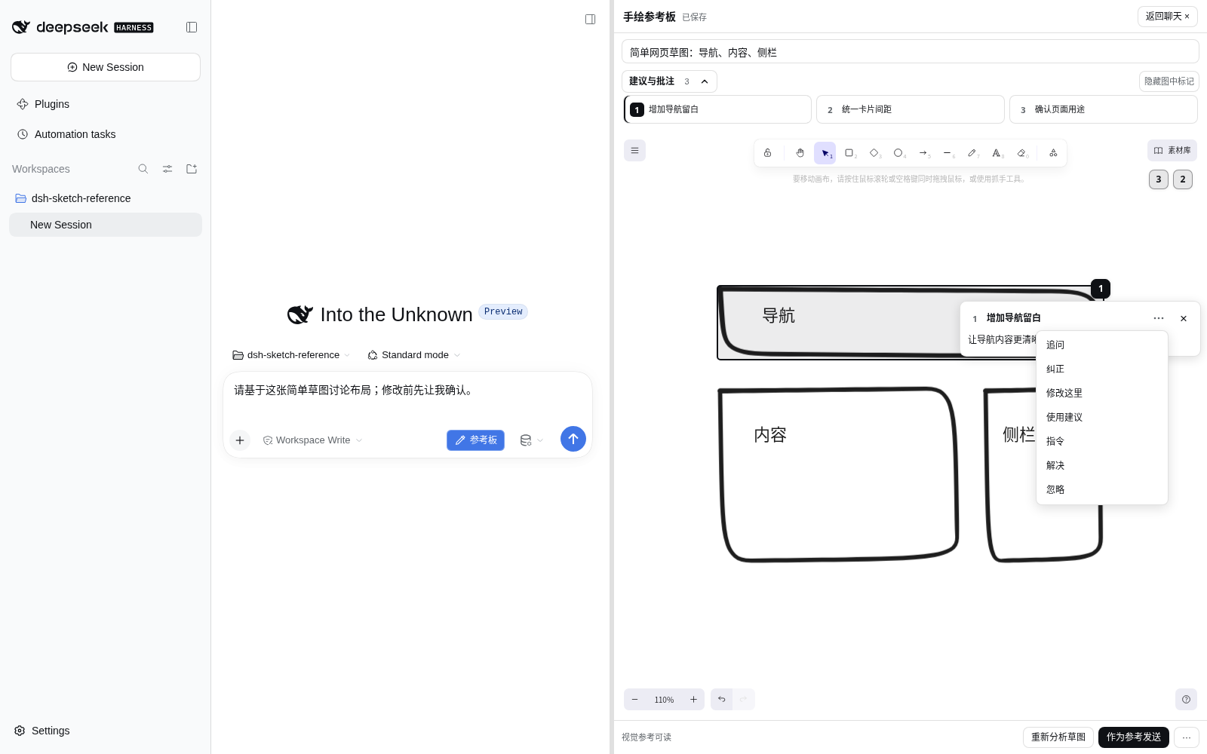Click 重新分析草图 button
Viewport: 1207px width, 754px height.
pos(1058,737)
